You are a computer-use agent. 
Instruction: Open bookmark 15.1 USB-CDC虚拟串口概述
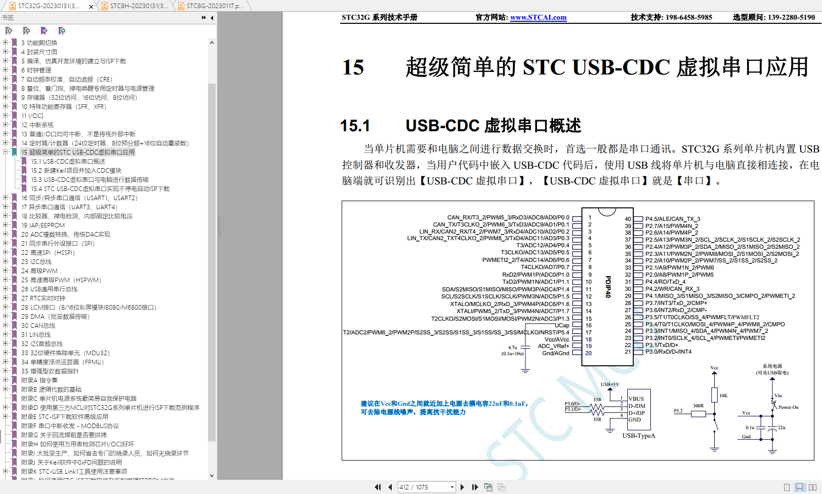pos(68,161)
